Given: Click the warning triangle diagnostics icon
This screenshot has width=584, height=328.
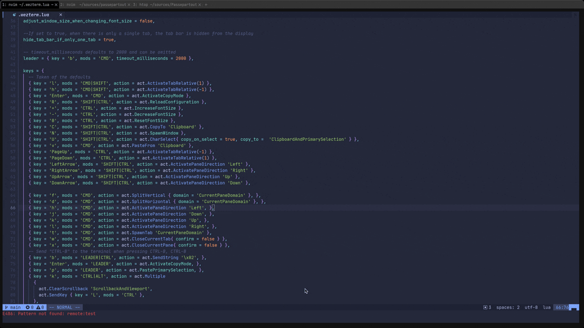Looking at the screenshot, I should (x=40, y=307).
